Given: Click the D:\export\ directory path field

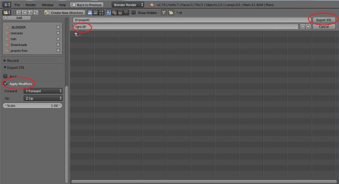Looking at the screenshot, I should point(192,20).
